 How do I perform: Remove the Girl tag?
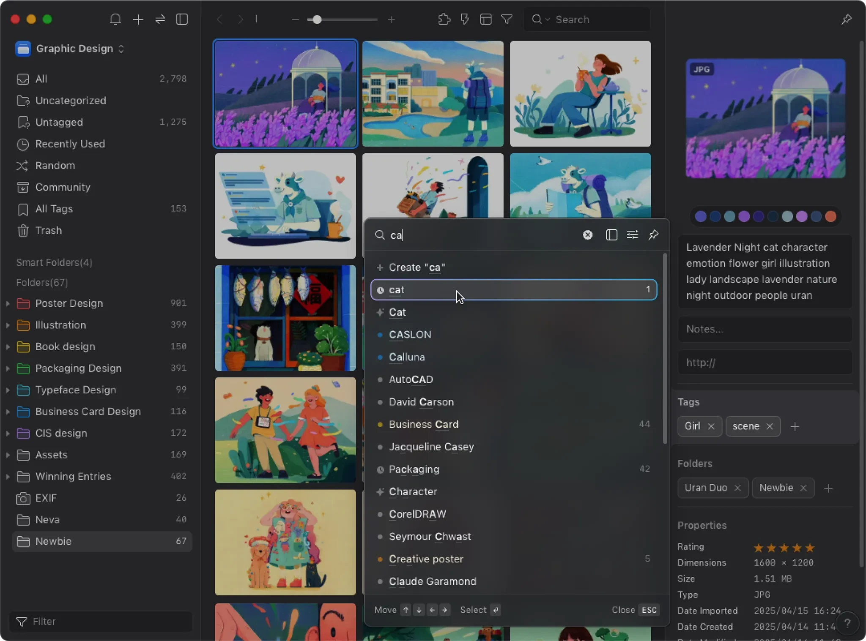tap(711, 426)
